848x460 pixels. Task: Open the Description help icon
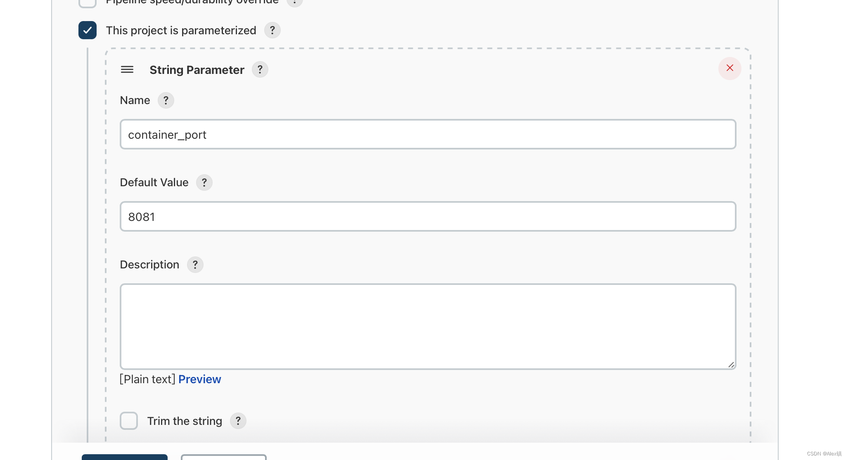[x=195, y=265]
